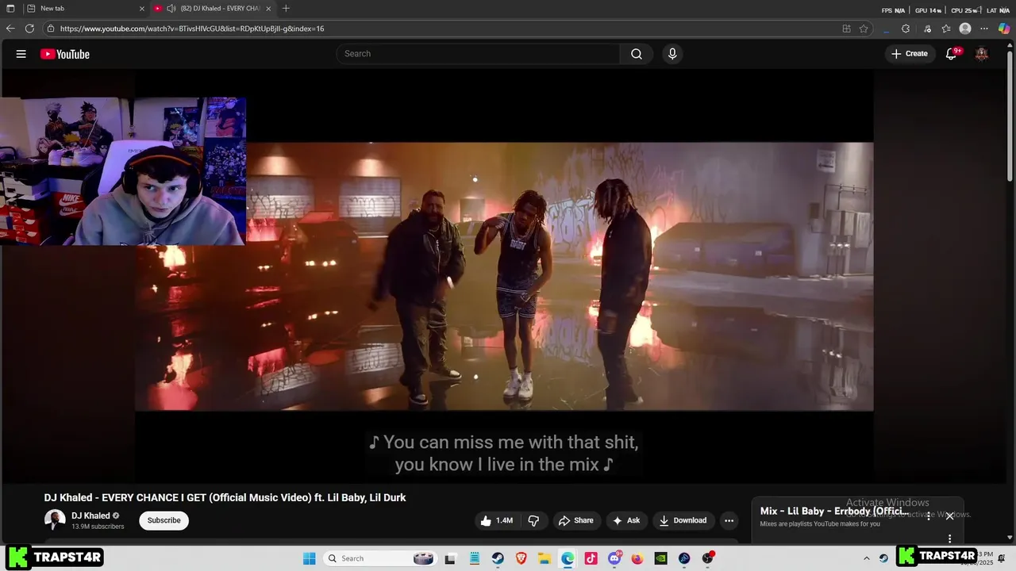Close the Mix playlist panel
This screenshot has width=1016, height=571.
[x=949, y=516]
